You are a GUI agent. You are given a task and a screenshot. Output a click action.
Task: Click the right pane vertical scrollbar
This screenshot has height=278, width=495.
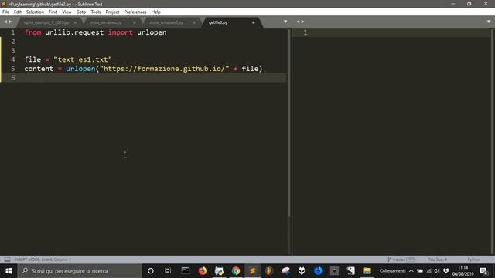[x=492, y=142]
